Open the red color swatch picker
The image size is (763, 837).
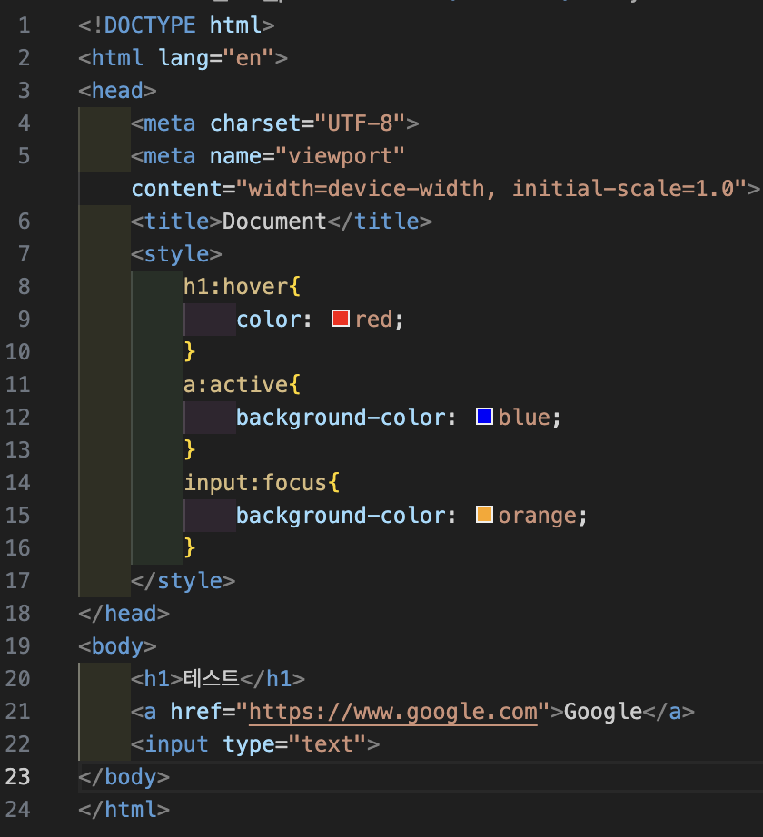[340, 319]
